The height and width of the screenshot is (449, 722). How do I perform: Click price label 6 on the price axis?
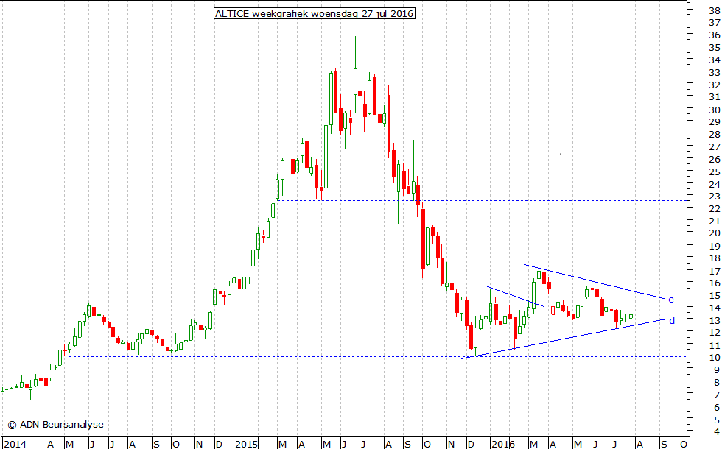click(x=718, y=408)
